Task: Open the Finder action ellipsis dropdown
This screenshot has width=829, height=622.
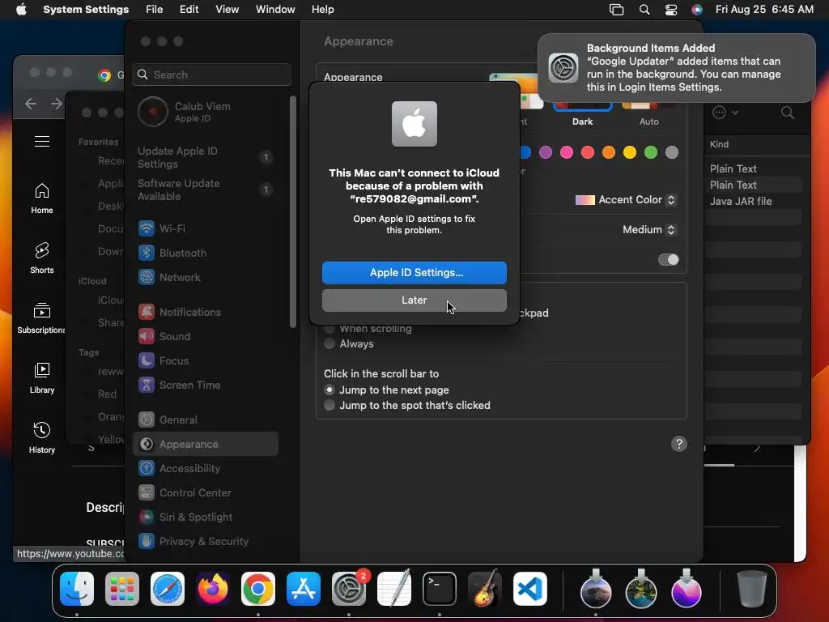Action: pos(725,112)
